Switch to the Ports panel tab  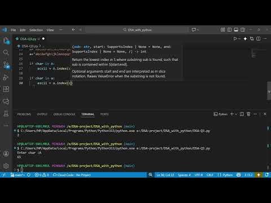[x=104, y=114]
